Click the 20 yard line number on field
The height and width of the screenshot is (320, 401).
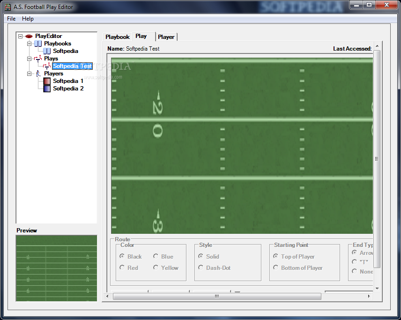[x=157, y=115]
